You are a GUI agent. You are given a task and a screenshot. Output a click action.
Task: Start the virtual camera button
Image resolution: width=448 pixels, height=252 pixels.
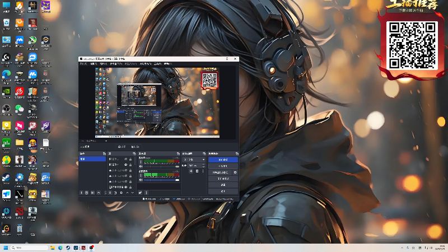coord(220,172)
